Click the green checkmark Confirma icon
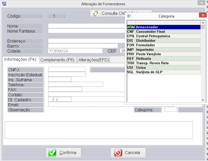The width and height of the screenshot is (208, 161). [x=52, y=153]
